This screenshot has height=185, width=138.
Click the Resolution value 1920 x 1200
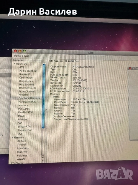(x=78, y=99)
